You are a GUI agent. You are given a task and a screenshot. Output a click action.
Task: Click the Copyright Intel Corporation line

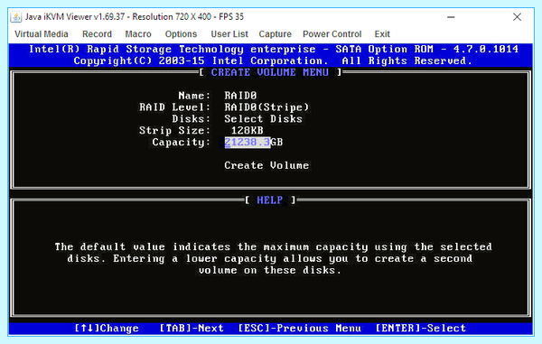tap(273, 60)
